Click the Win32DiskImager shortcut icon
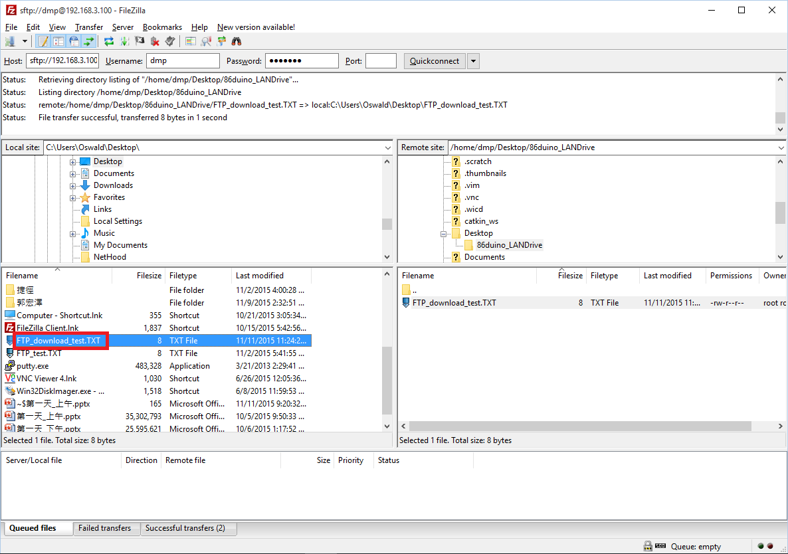788x554 pixels. point(9,391)
